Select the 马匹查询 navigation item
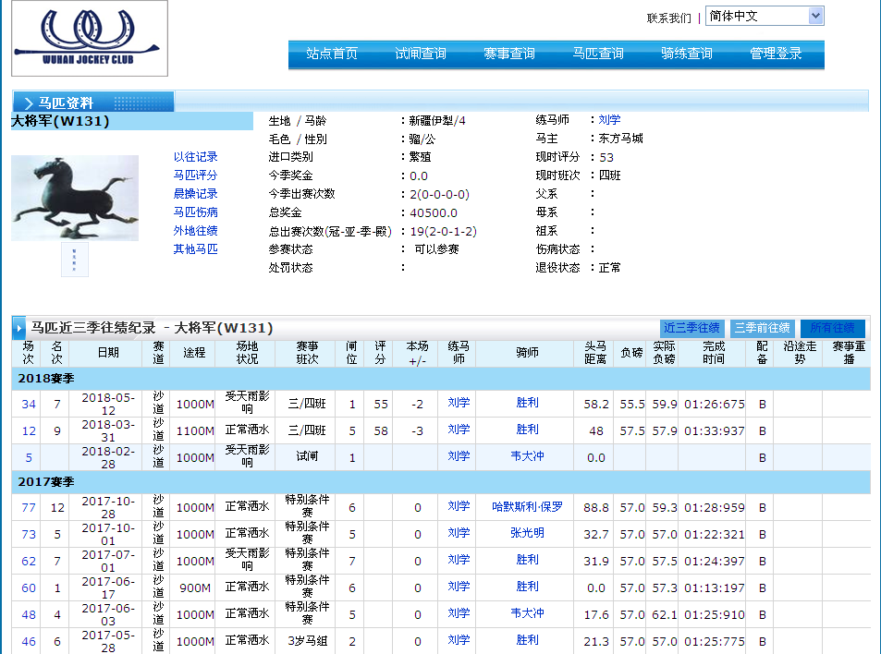This screenshot has width=881, height=654. [x=598, y=54]
